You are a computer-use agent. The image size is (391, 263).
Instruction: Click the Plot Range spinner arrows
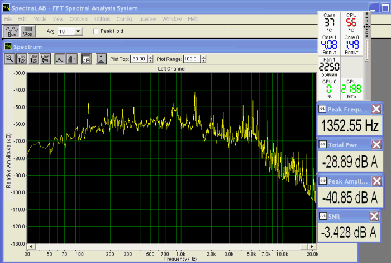(204, 59)
